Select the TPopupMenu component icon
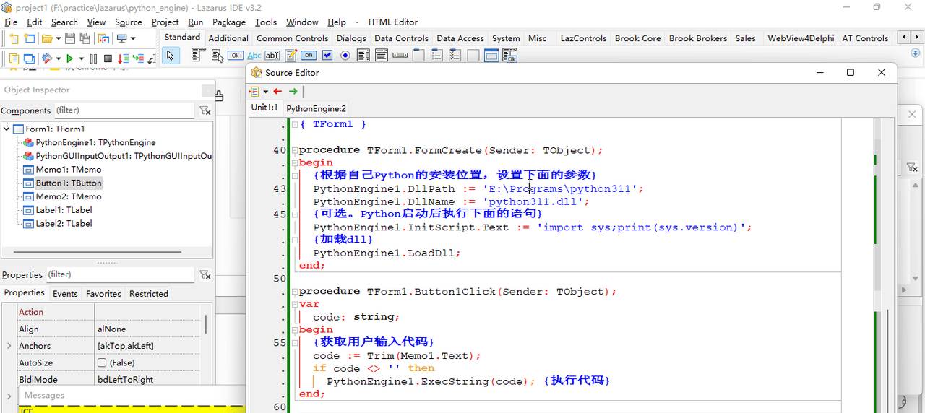 (218, 56)
